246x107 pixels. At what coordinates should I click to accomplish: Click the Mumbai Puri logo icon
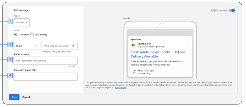click(x=133, y=45)
